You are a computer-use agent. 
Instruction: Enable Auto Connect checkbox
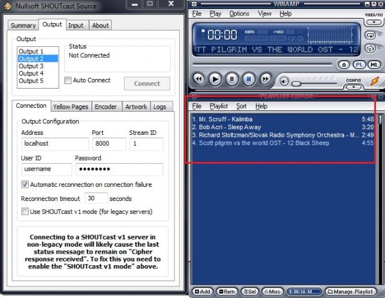tap(68, 80)
